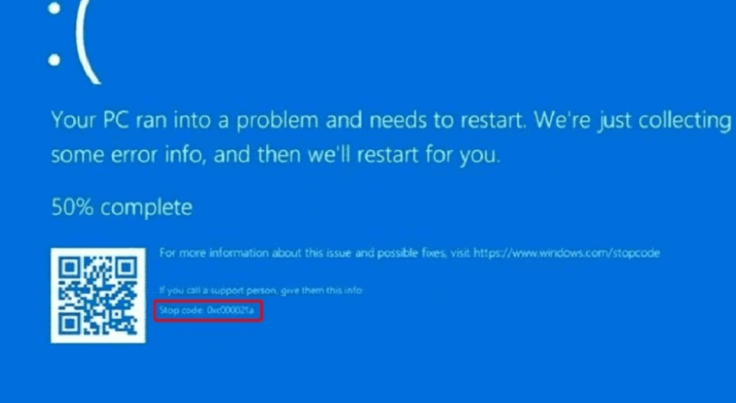Click the QR code's bottom-left finder square
The width and height of the screenshot is (736, 403).
(70, 324)
